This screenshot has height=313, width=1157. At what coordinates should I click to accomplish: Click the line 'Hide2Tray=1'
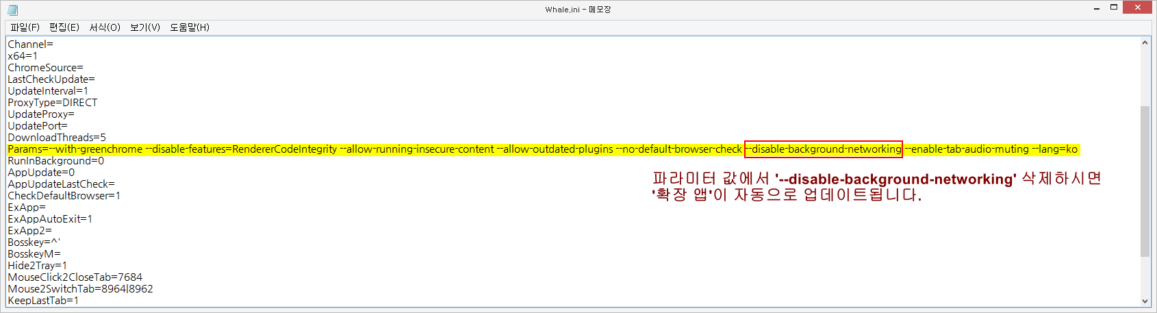tap(38, 266)
